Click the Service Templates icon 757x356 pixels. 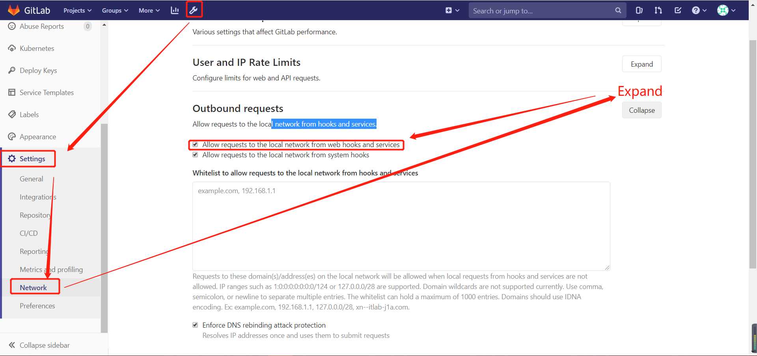click(x=12, y=92)
